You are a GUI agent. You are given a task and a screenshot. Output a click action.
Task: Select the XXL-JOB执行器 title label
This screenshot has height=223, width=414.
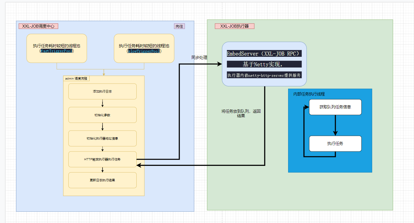coord(235,26)
